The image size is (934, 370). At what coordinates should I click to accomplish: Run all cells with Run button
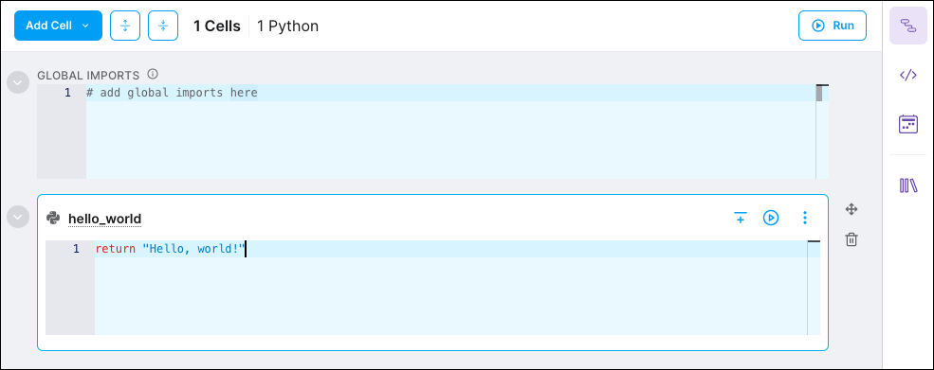(833, 26)
